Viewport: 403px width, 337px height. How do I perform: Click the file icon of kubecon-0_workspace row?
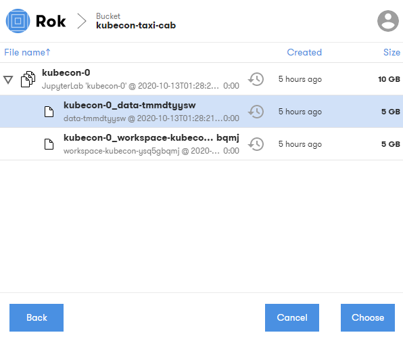(49, 144)
